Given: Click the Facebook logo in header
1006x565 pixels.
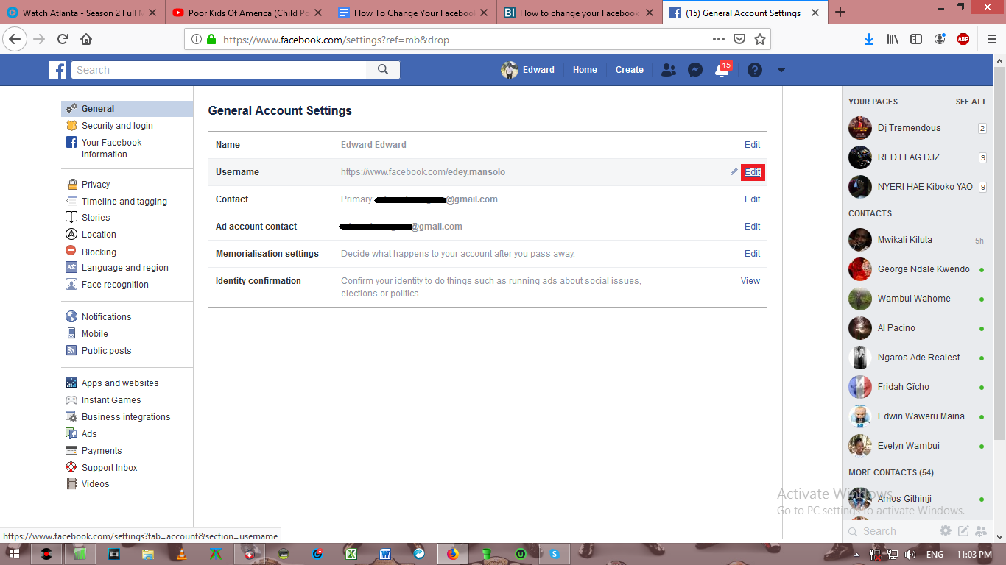Looking at the screenshot, I should pyautogui.click(x=57, y=70).
